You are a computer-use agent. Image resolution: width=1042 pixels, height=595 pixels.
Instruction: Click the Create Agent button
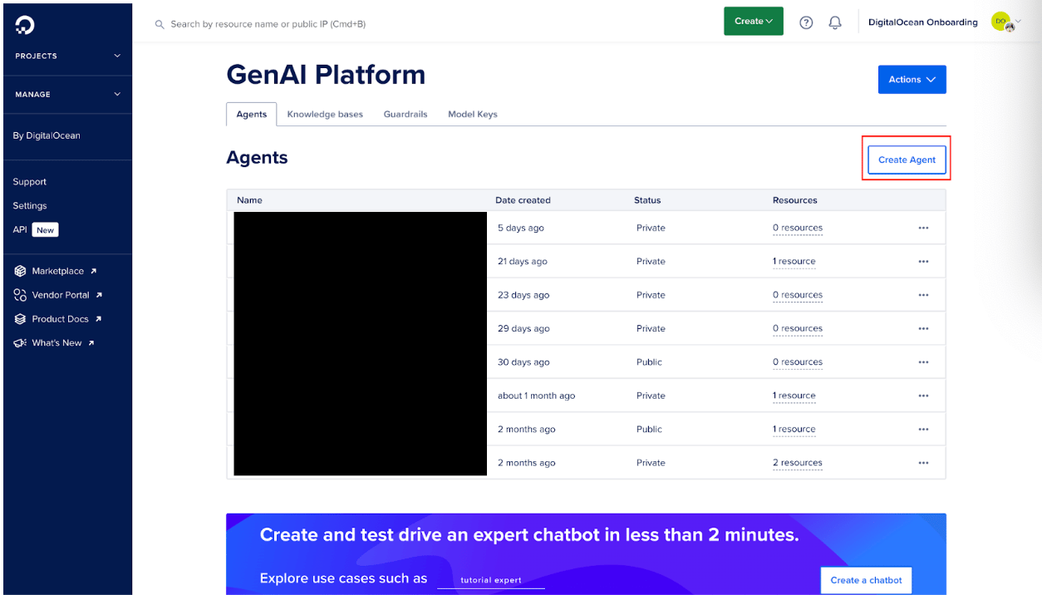[907, 160]
